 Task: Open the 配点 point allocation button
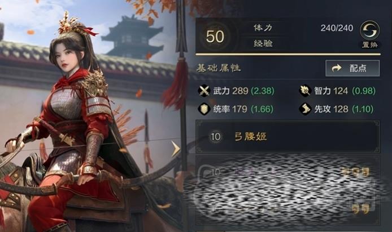click(352, 68)
